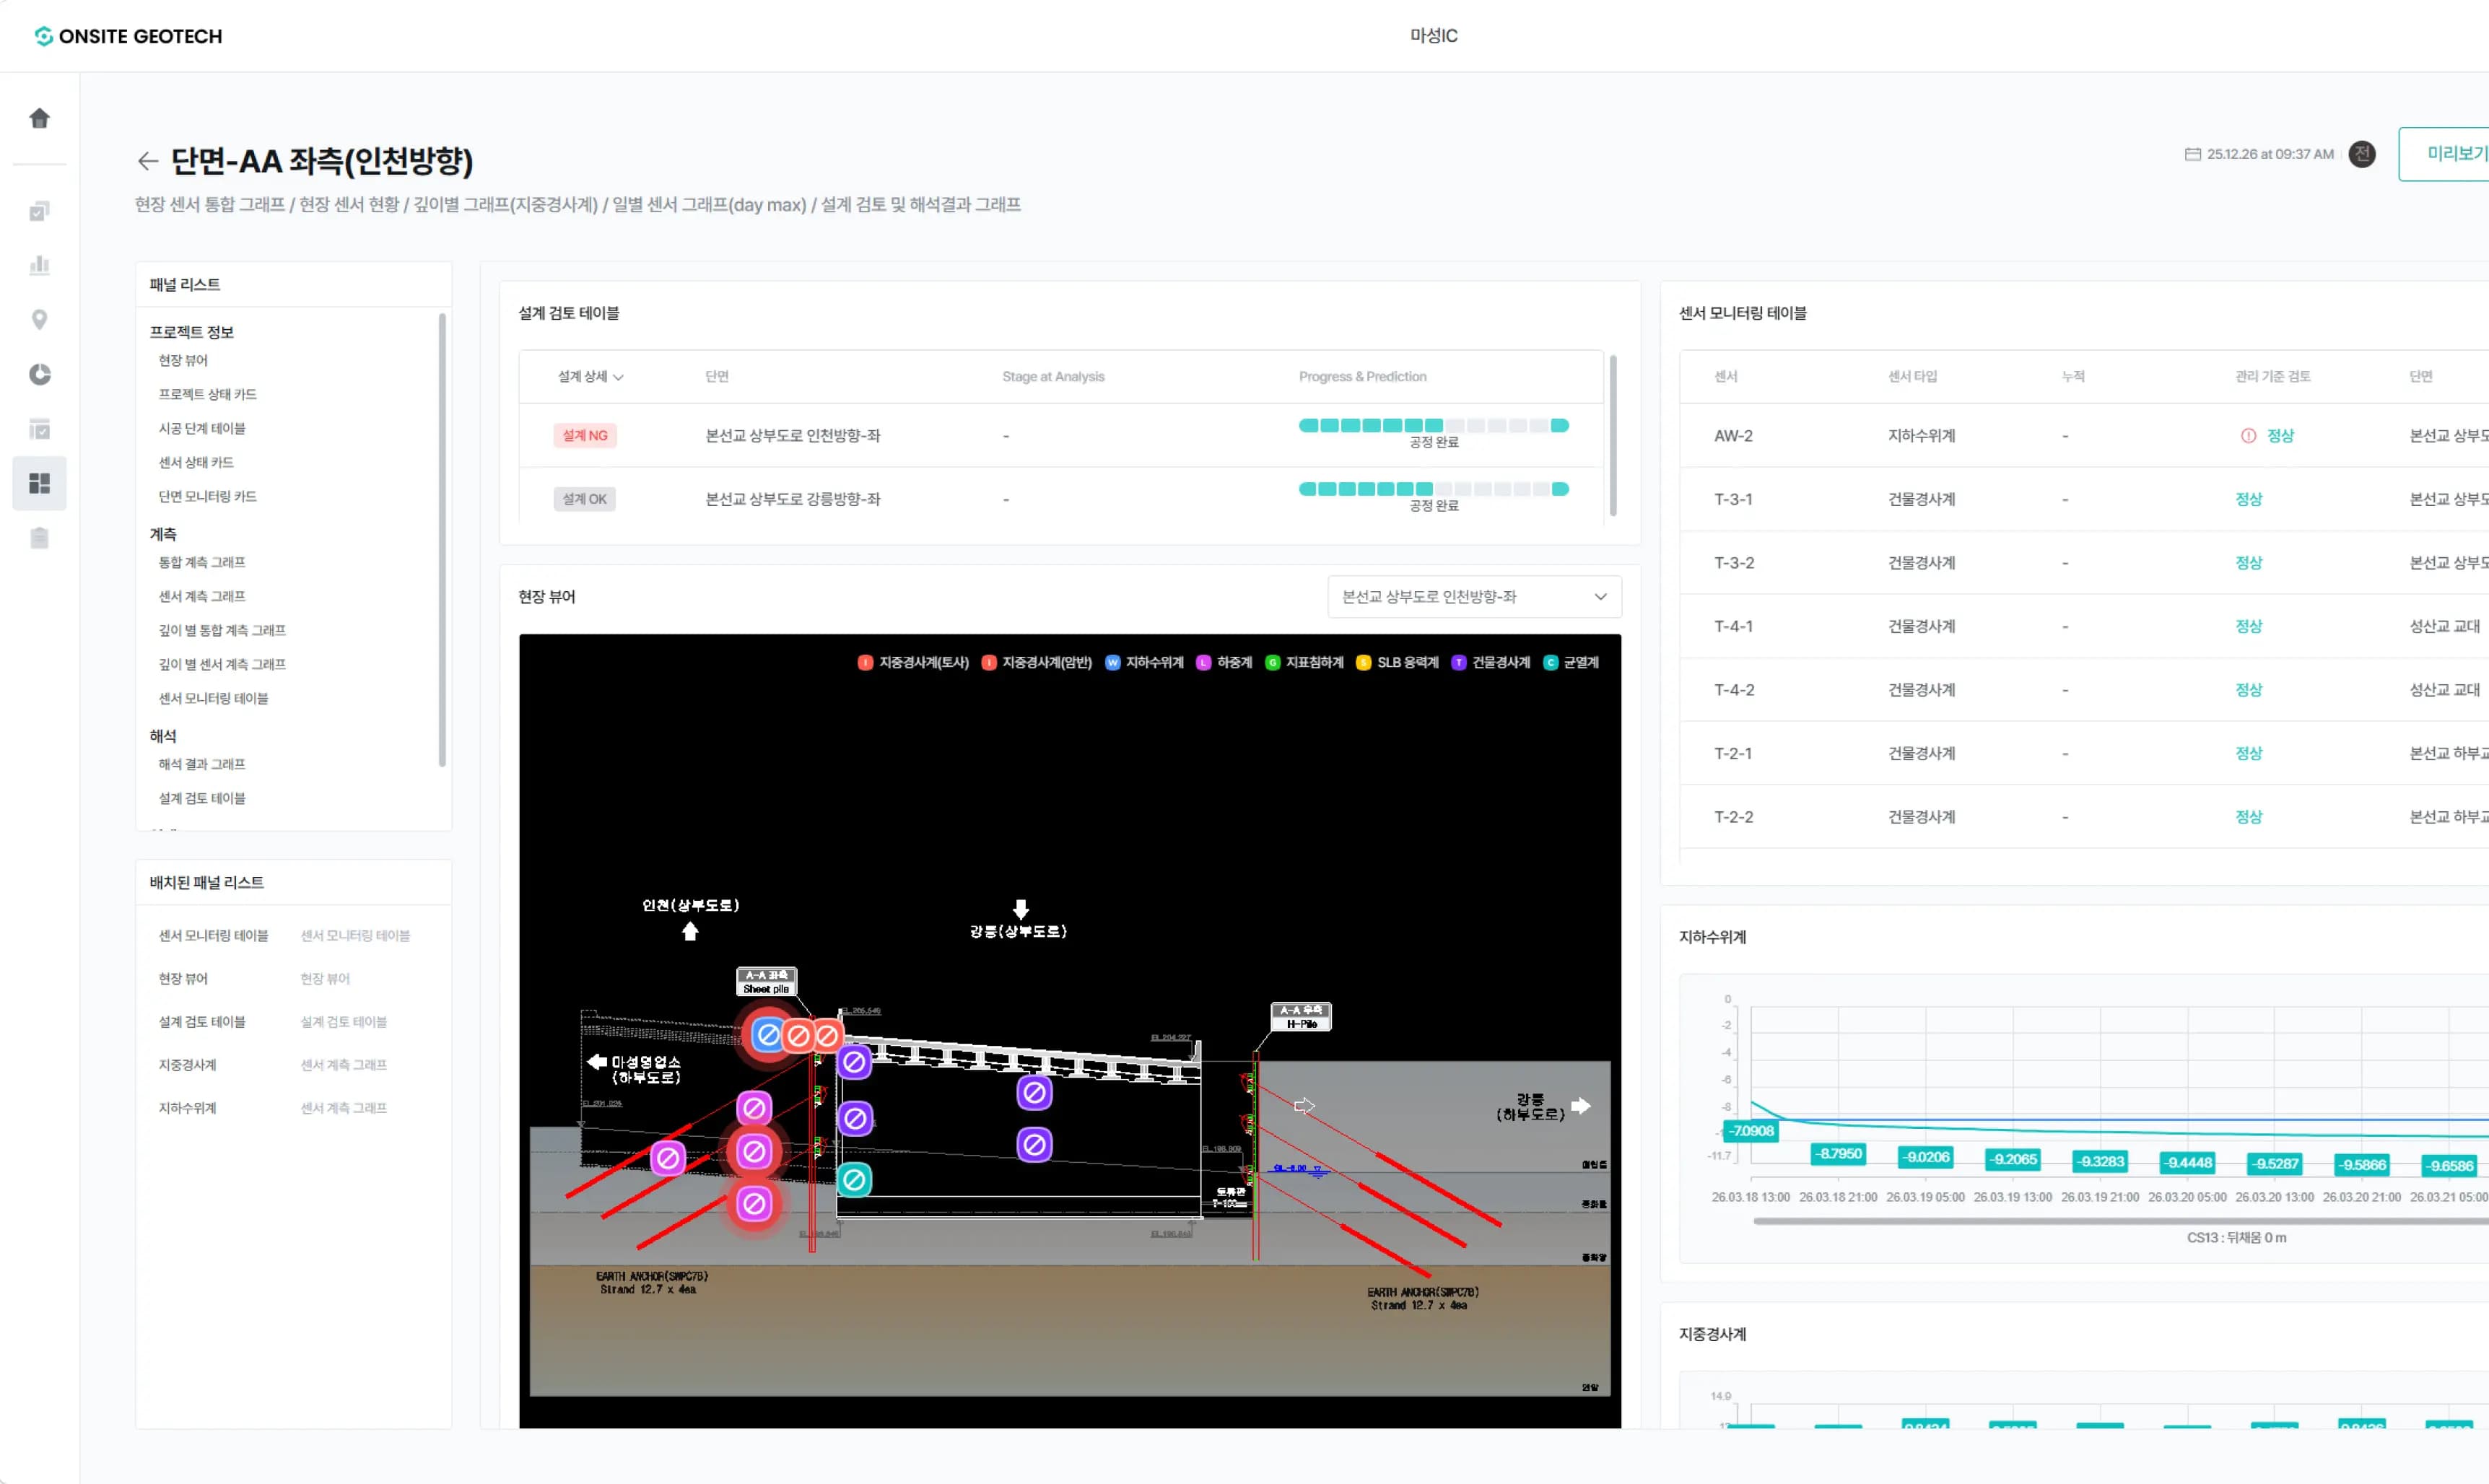Select 프로젝트 상태 카드 in panel list
Image resolution: width=2489 pixels, height=1484 pixels.
[x=207, y=394]
